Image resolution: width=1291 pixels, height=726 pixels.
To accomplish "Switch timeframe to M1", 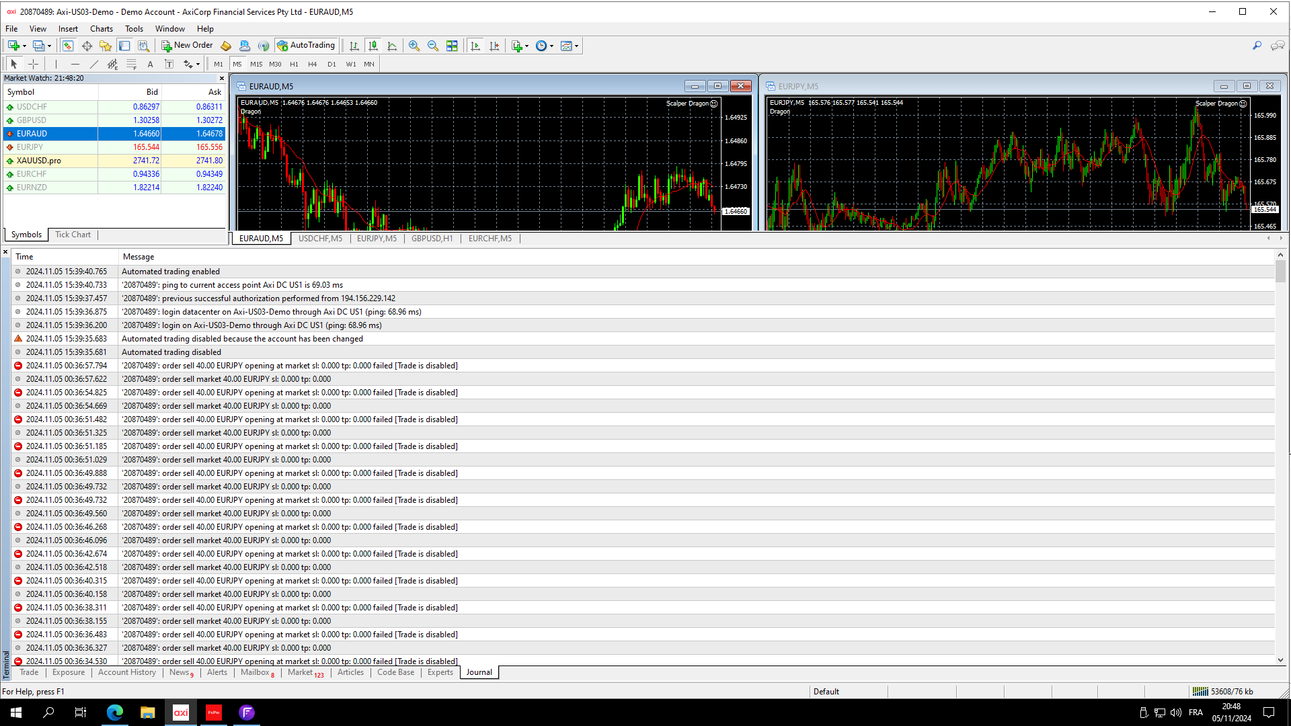I will coord(219,64).
